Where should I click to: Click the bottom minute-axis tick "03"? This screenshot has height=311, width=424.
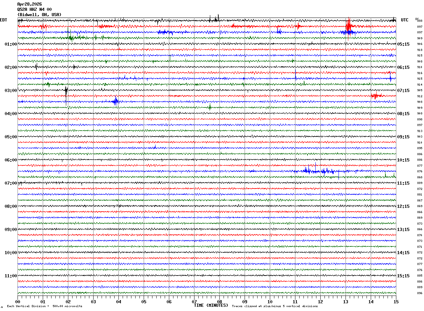[x=93, y=302]
